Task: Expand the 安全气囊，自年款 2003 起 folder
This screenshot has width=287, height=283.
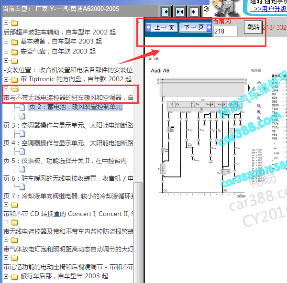Action: tap(6, 52)
